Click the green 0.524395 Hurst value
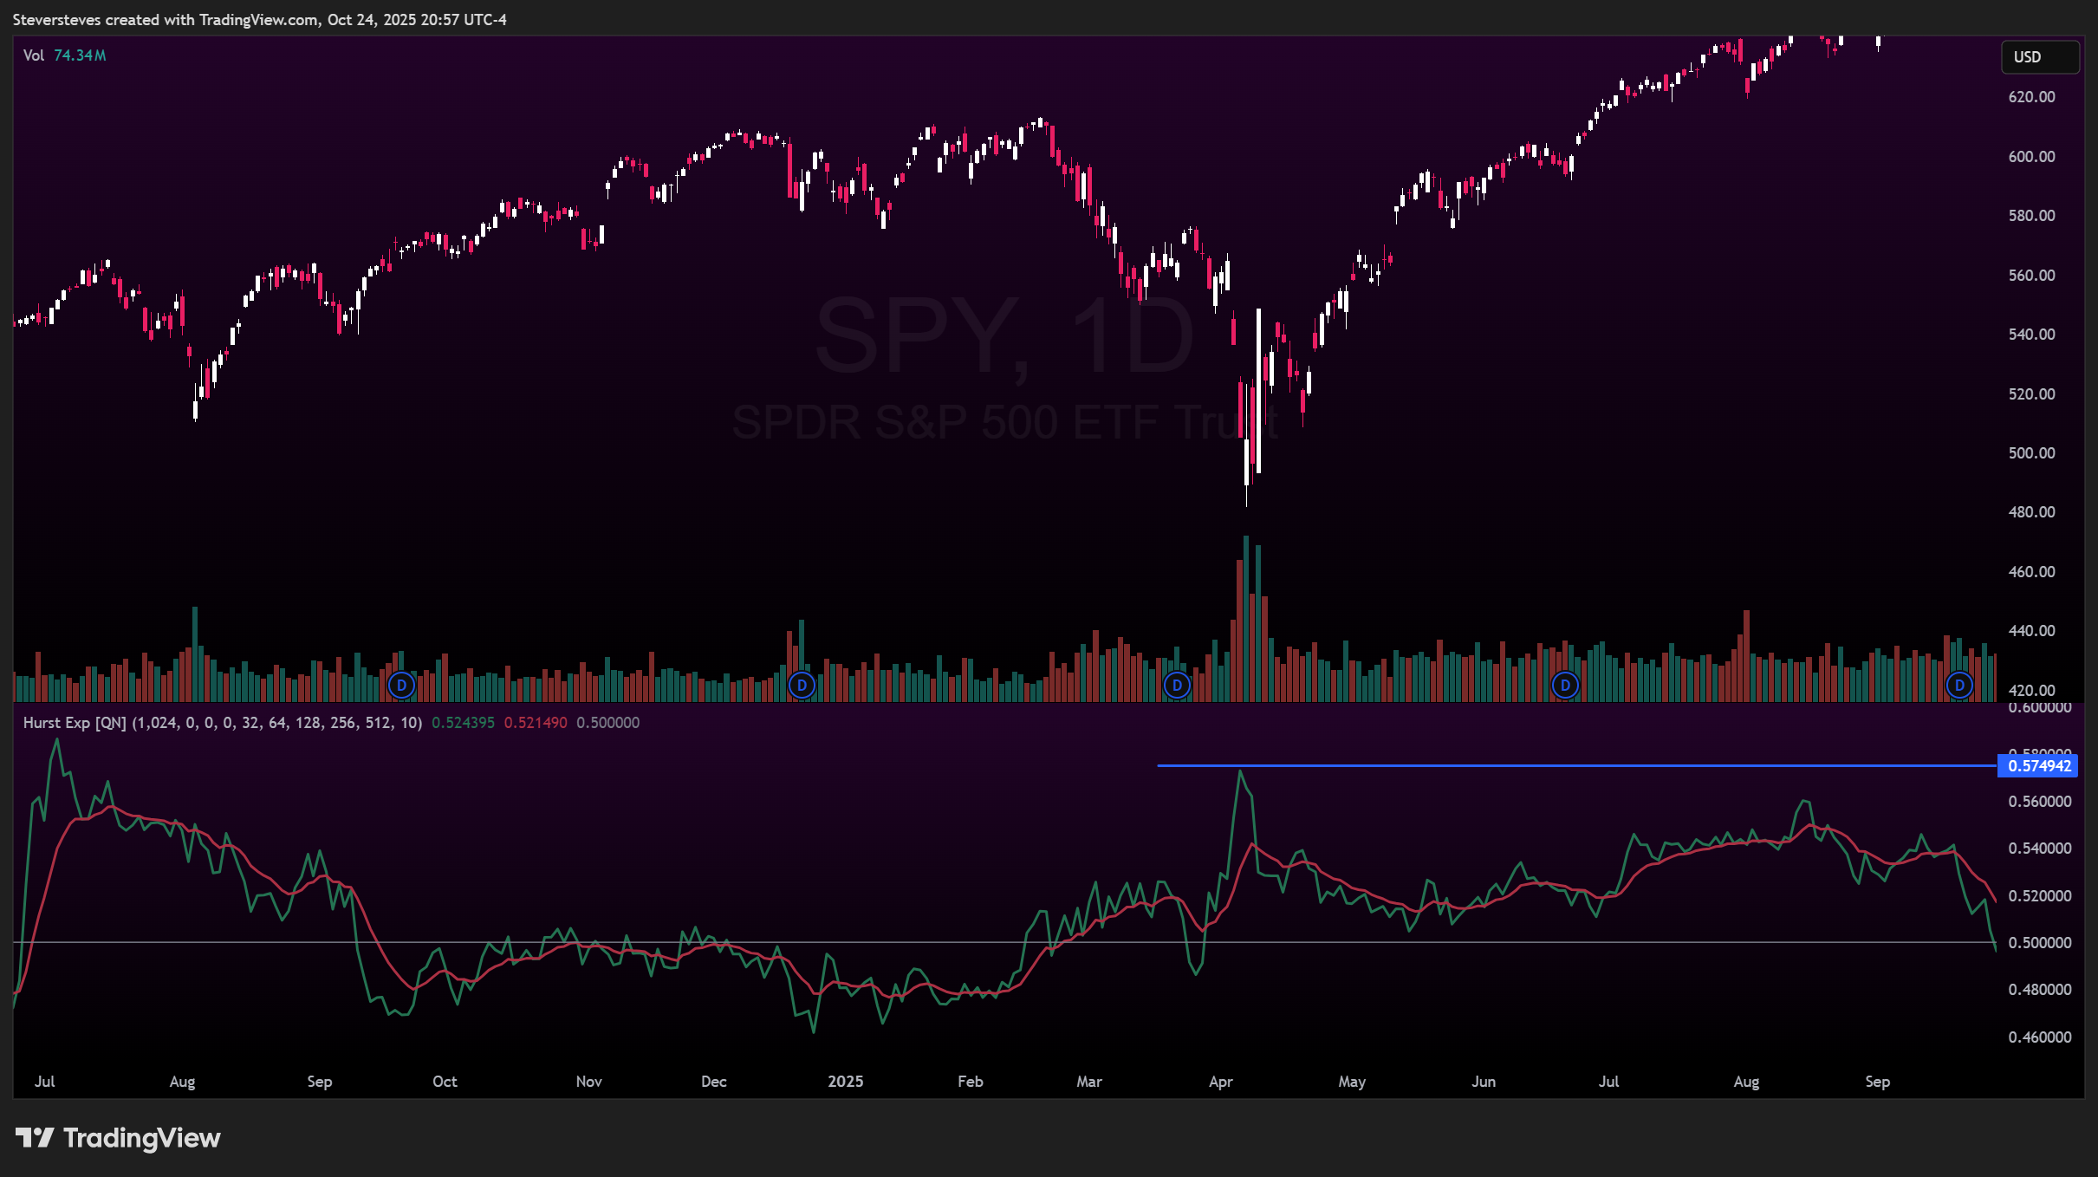 point(463,723)
